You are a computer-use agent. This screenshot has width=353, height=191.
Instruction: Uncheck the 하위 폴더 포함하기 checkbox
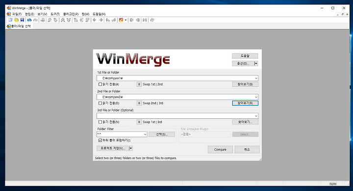click(100, 140)
